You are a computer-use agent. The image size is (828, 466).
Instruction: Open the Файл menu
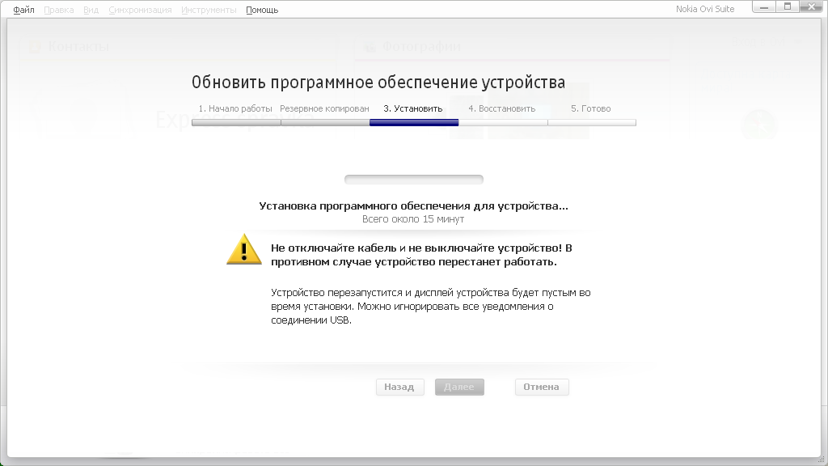[23, 10]
